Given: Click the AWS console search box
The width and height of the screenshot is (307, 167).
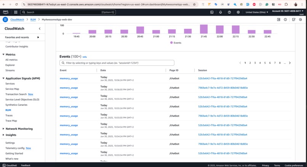Looking at the screenshot, I should point(68,12).
